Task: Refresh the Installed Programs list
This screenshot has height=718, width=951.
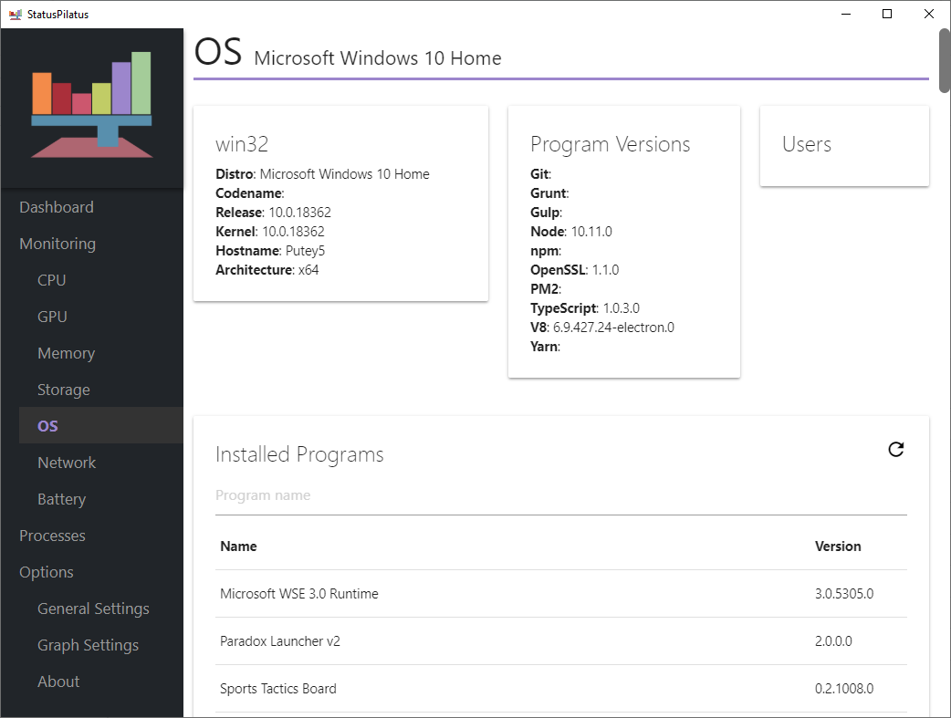Action: 896,450
